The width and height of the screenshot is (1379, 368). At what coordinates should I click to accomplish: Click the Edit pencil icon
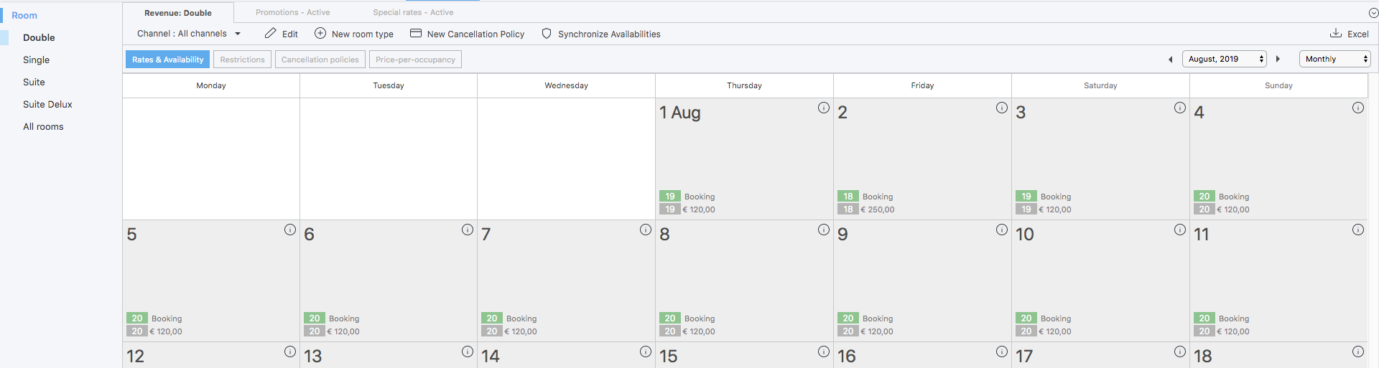tap(270, 33)
